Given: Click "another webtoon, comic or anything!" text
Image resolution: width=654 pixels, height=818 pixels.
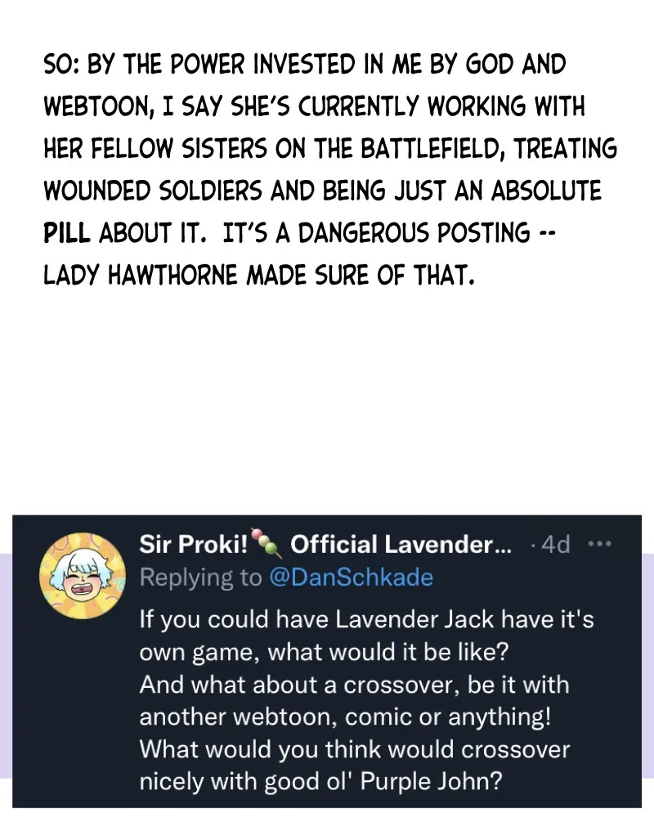Looking at the screenshot, I should click(345, 717).
